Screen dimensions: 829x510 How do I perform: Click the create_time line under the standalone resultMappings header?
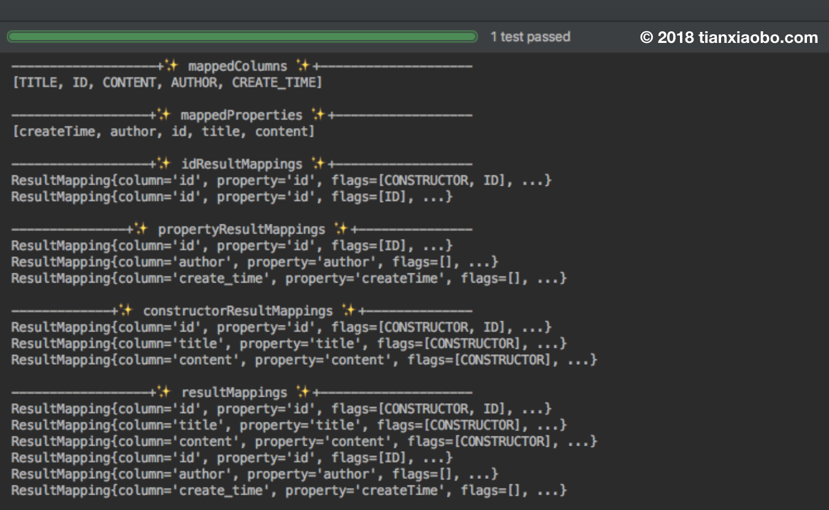289,490
